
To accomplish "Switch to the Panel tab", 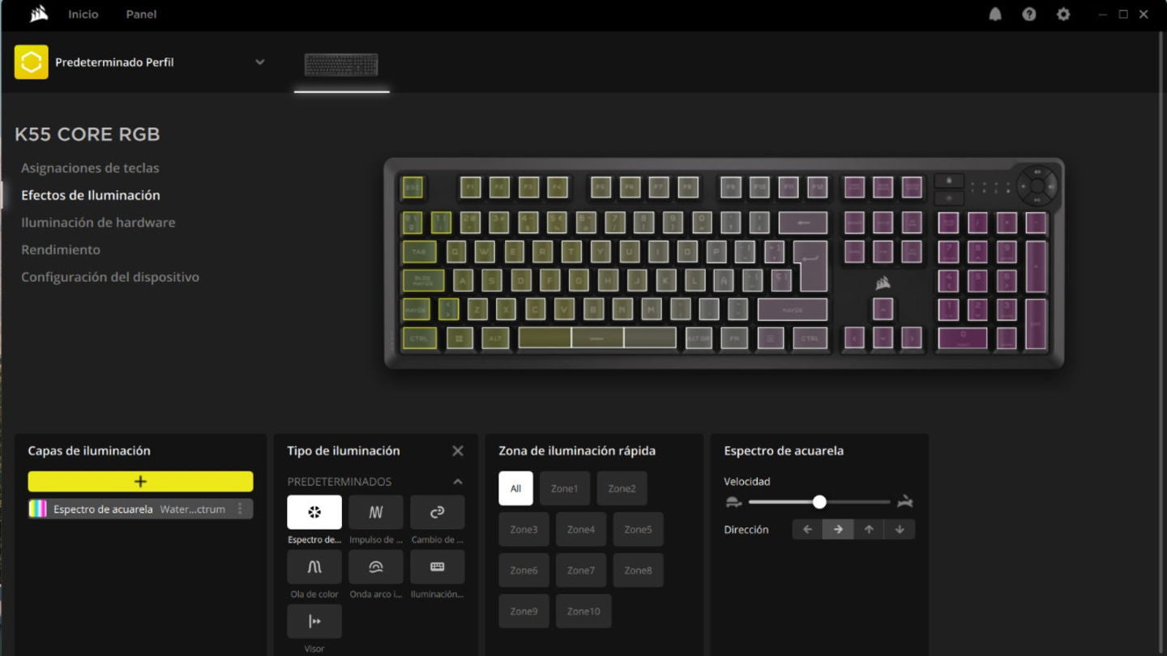I will click(140, 14).
